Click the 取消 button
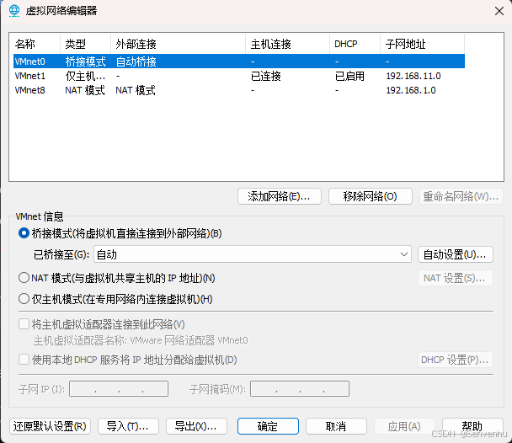Viewport: 512px width, 443px height. [x=336, y=426]
